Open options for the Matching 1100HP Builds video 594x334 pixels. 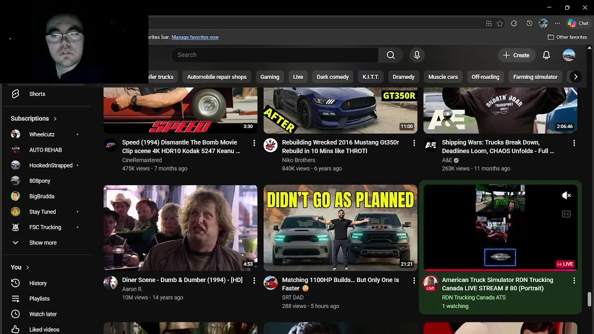pyautogui.click(x=414, y=281)
